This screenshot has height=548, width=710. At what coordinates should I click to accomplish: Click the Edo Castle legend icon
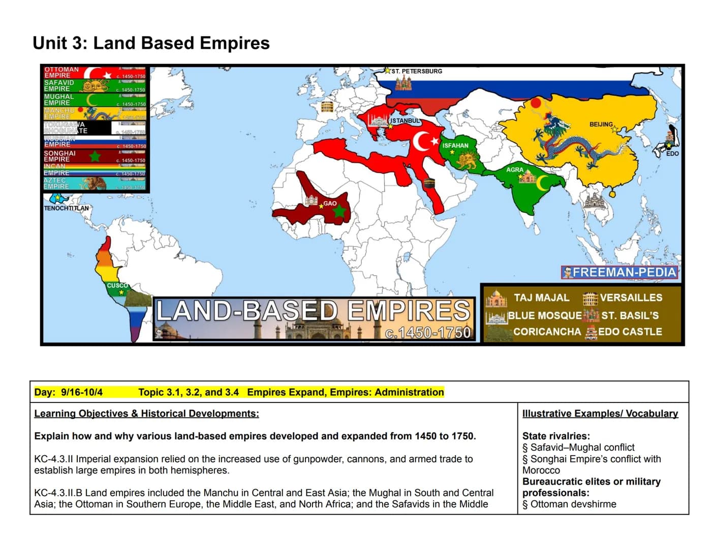591,332
